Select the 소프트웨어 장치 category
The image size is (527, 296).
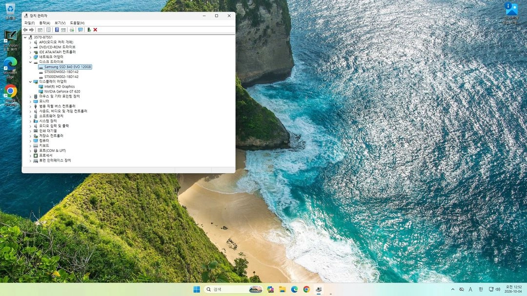click(x=51, y=116)
